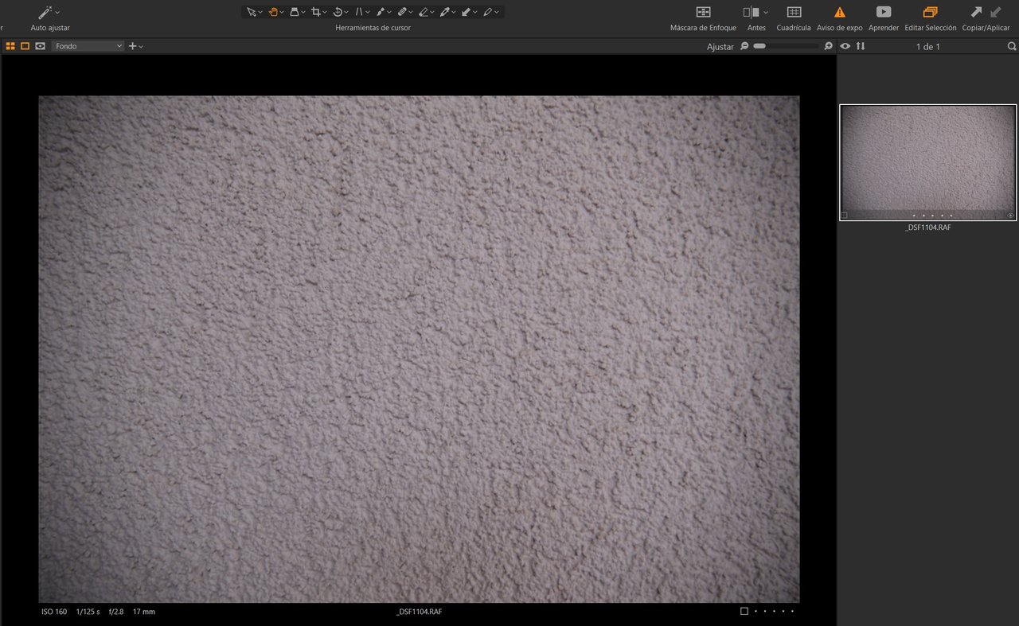Toggle the Cuadrícula grid overlay

(793, 13)
